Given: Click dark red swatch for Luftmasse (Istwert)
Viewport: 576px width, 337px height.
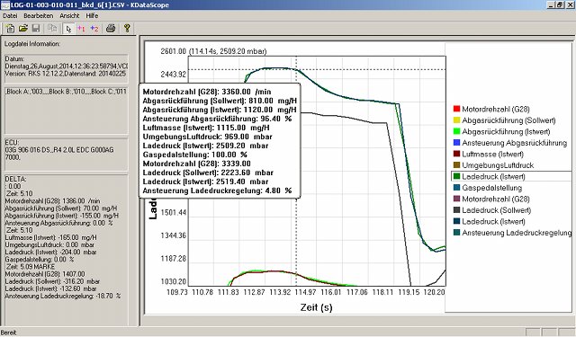Looking at the screenshot, I should click(456, 154).
